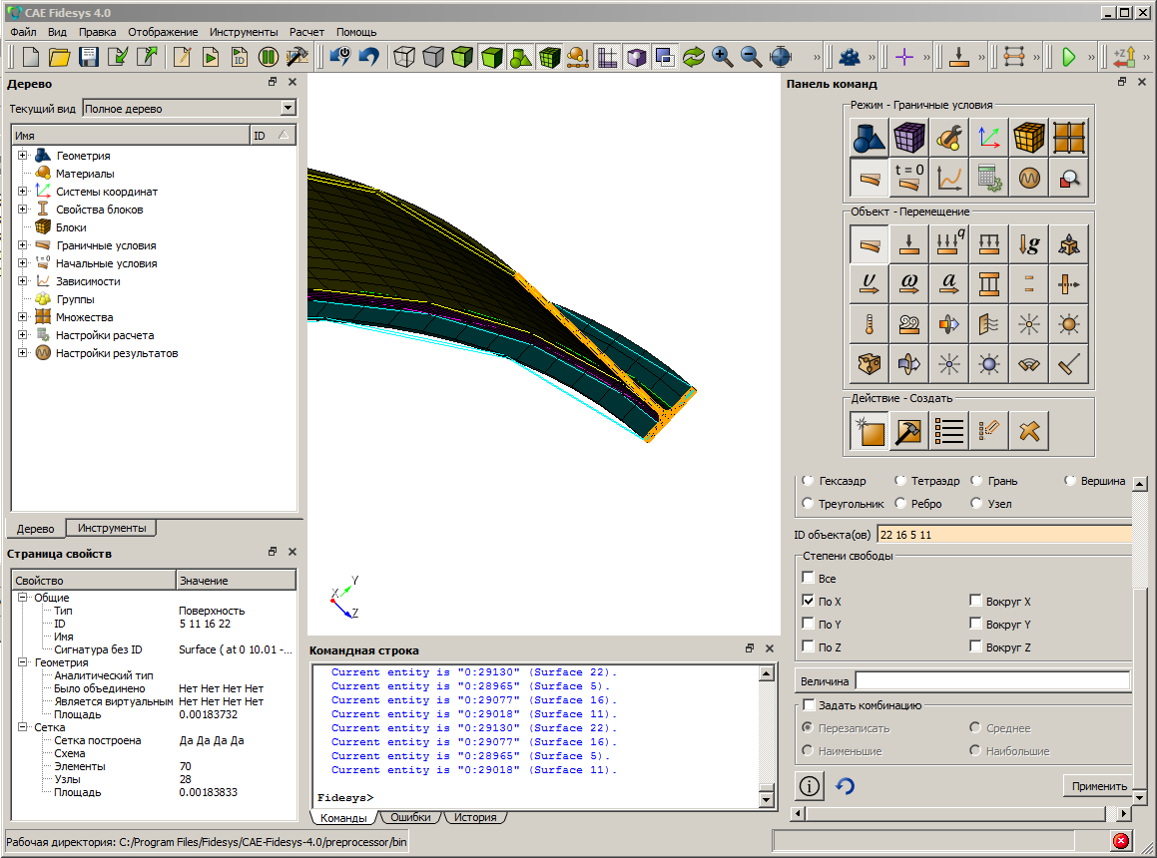Click the New file toolbar icon

coord(31,57)
